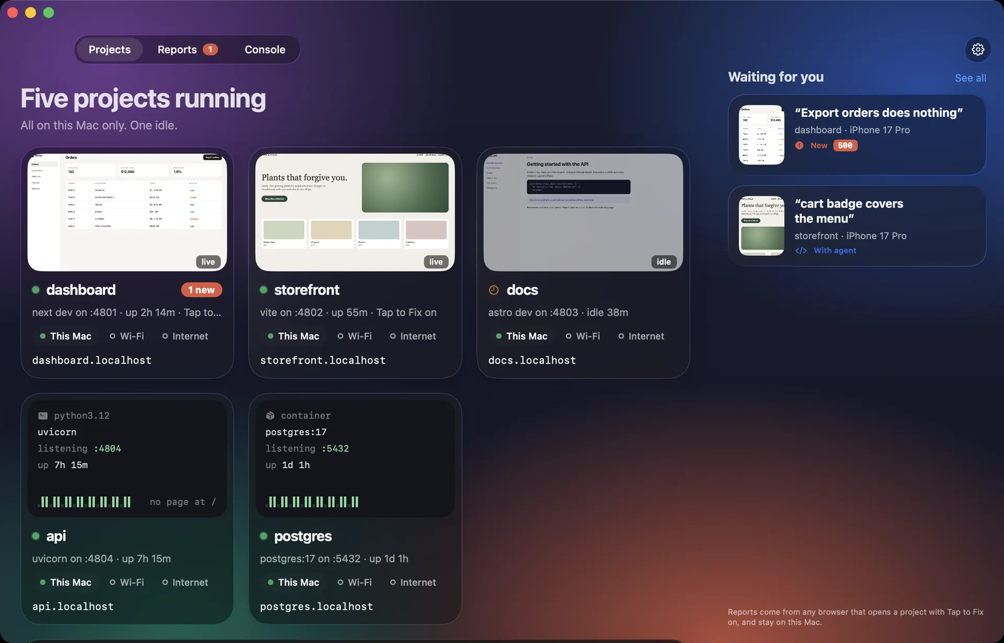The height and width of the screenshot is (643, 1004).
Task: Click the green status dot beside storefront
Action: (264, 290)
